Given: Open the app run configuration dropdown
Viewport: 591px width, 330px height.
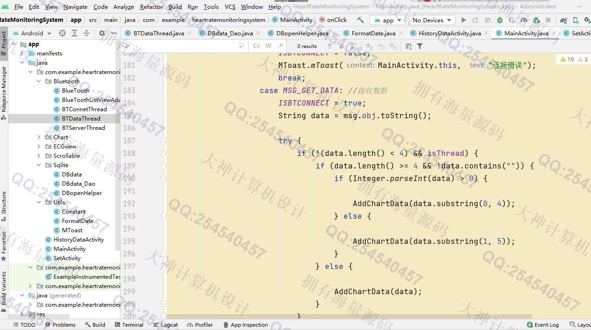Looking at the screenshot, I should pos(387,20).
